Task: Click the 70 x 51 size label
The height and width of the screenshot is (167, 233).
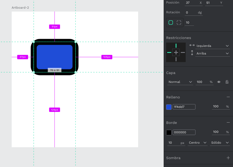Action: [x=55, y=70]
